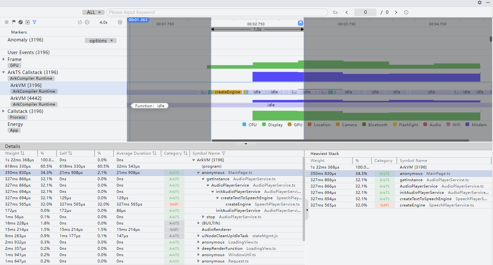This screenshot has width=493, height=265.
Task: Click the round pie-style toolbar icon
Action: (x=21, y=22)
